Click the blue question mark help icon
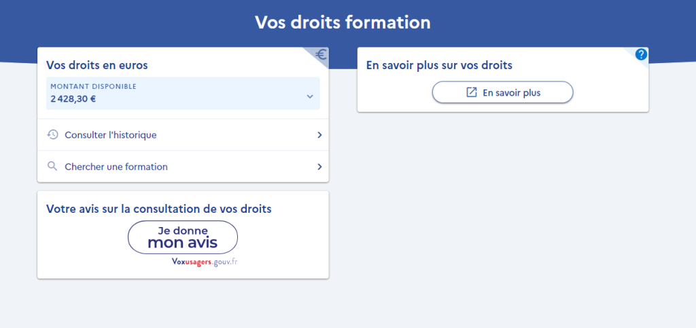 click(641, 55)
